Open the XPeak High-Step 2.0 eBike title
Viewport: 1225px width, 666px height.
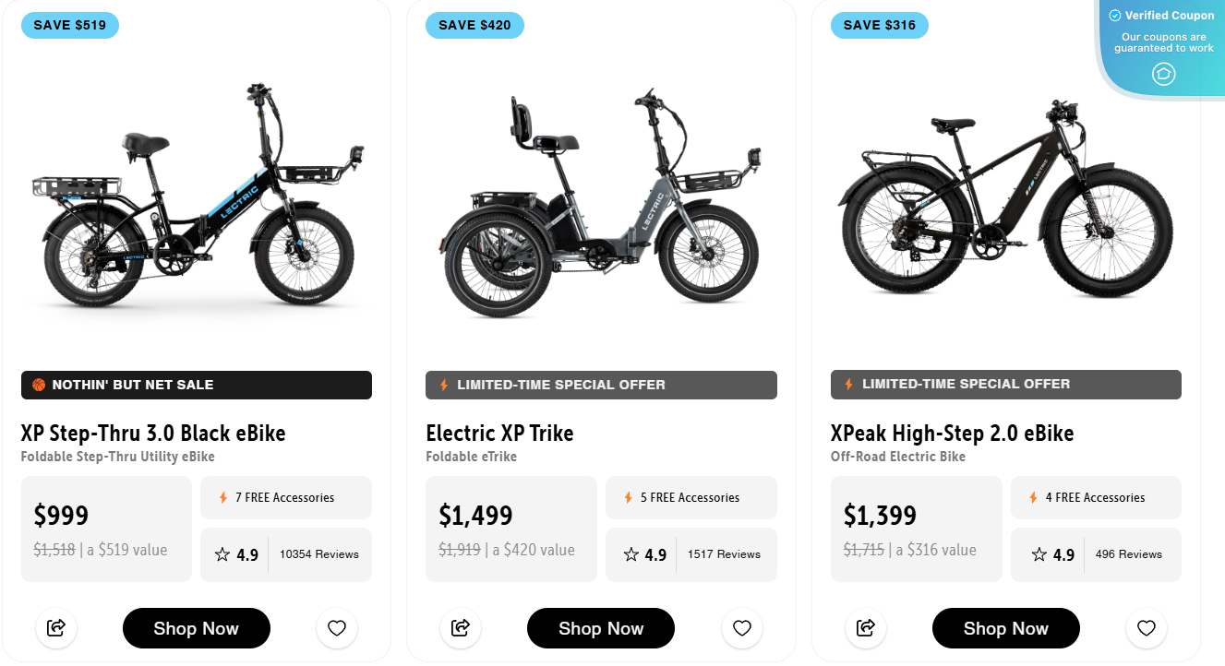(x=951, y=433)
